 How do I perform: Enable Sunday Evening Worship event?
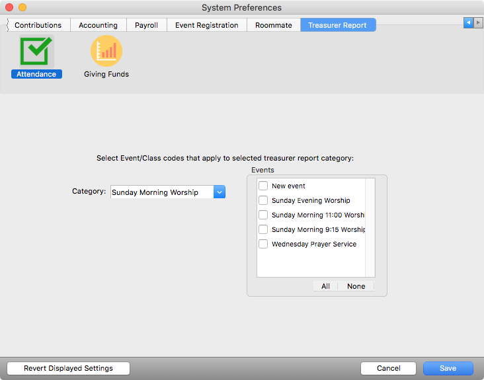point(263,201)
